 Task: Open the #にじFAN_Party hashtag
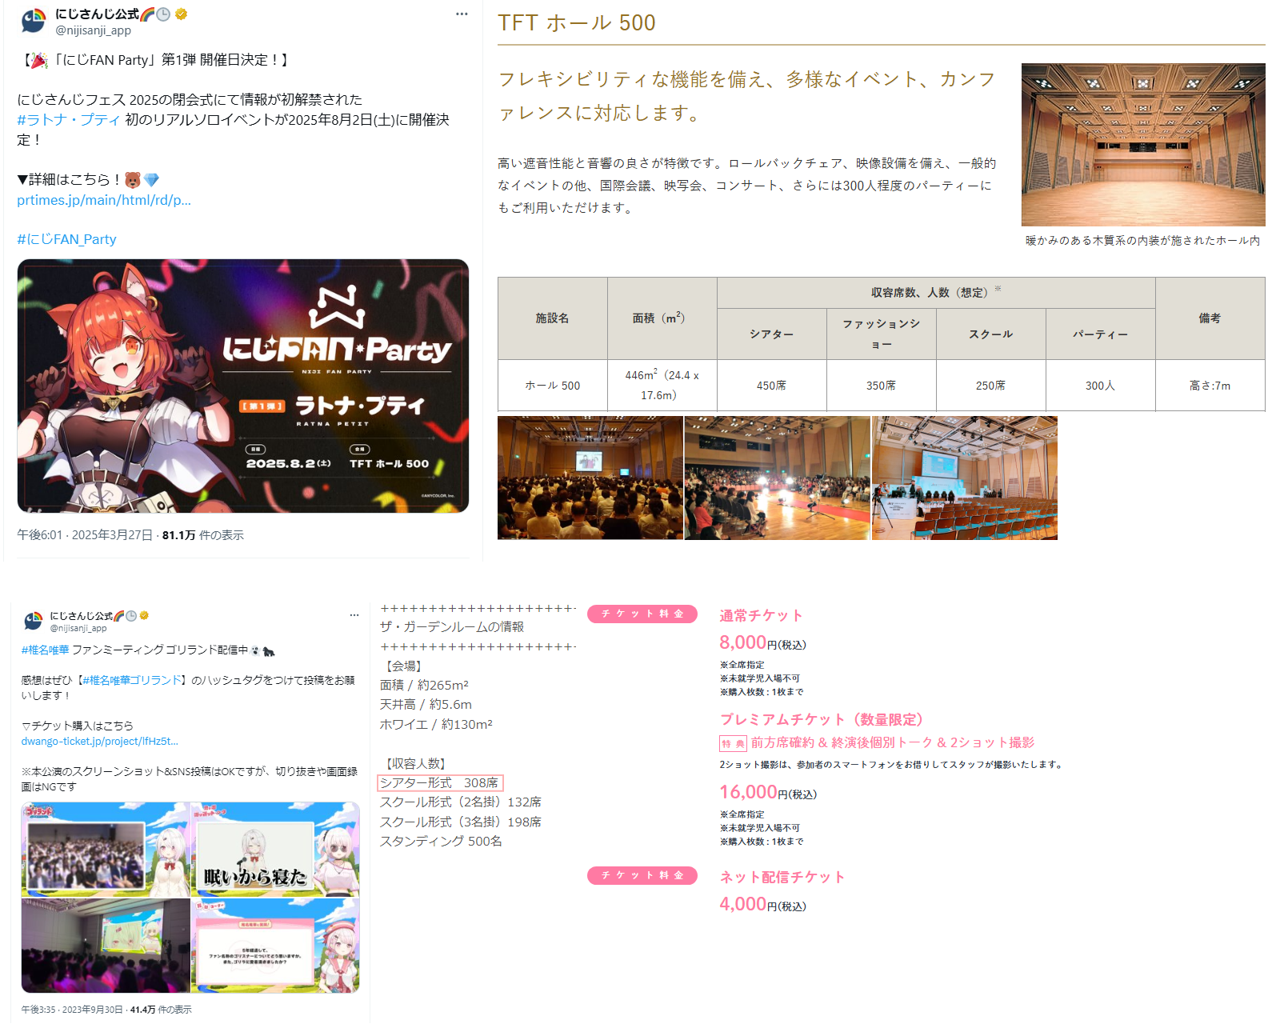pyautogui.click(x=66, y=239)
